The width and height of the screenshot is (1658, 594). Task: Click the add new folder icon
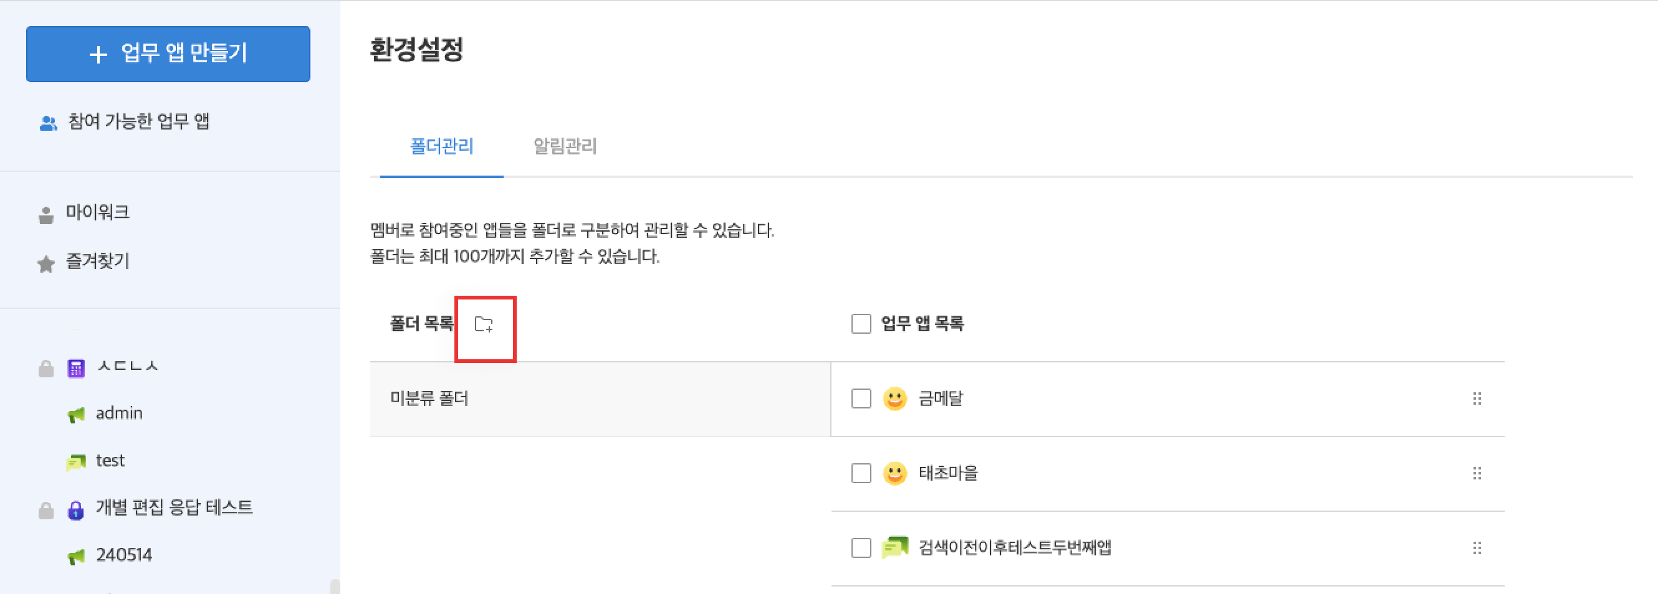484,324
